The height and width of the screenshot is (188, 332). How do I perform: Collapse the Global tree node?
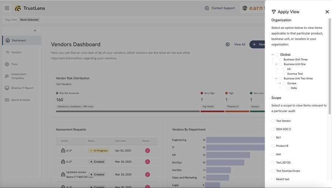tap(273, 54)
